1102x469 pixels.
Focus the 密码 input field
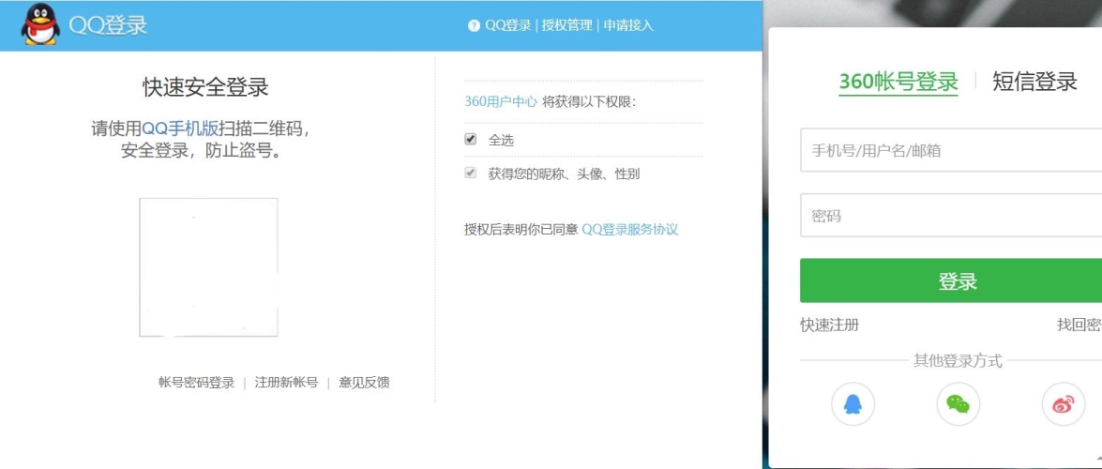[x=951, y=215]
